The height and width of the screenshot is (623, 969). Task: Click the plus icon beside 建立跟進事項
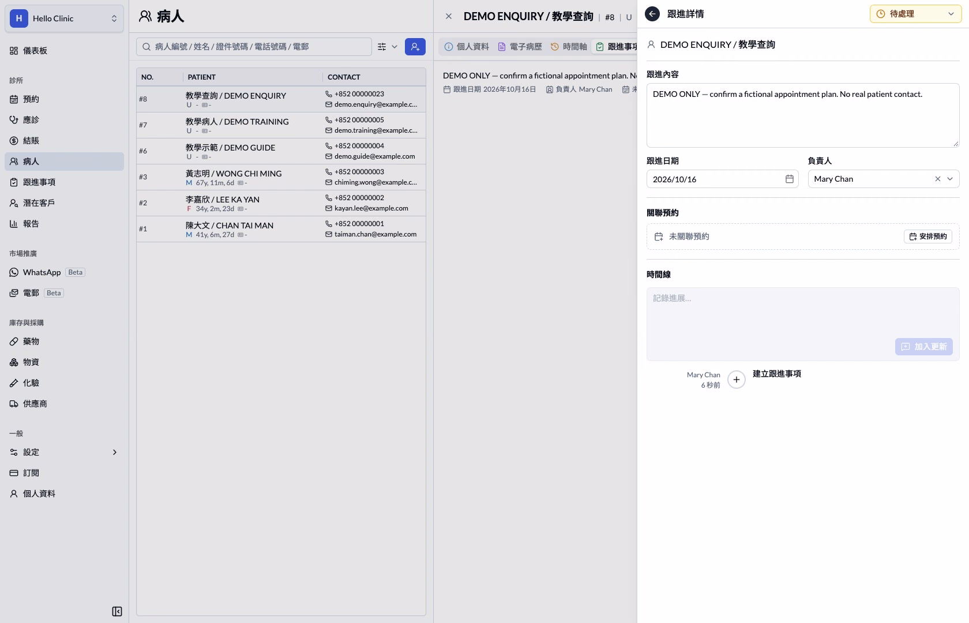pos(737,380)
